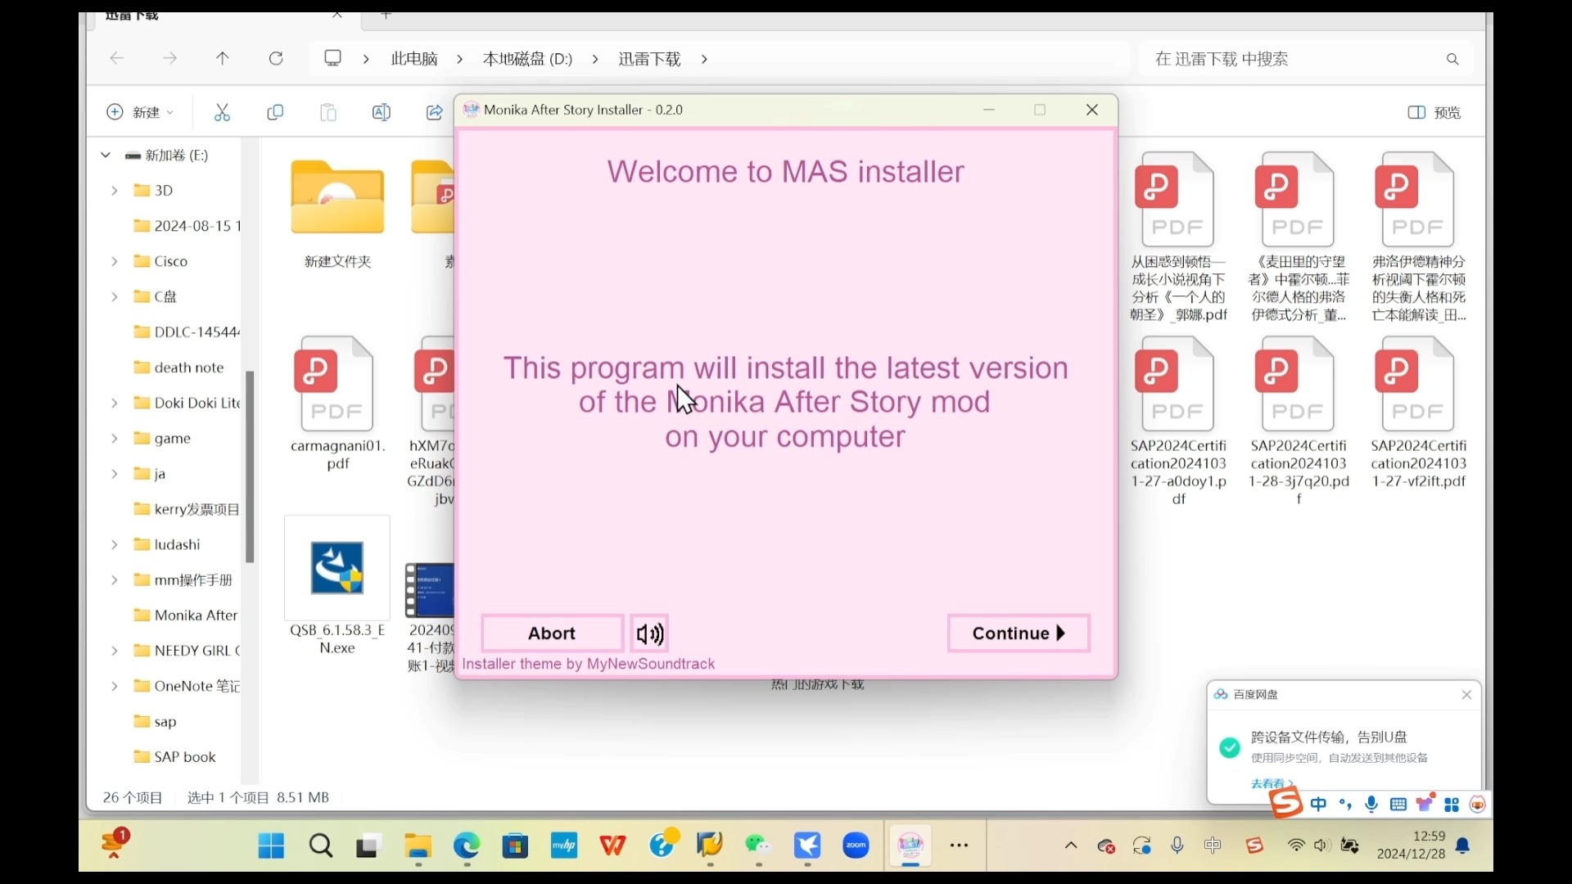Open the computer icon in the address bar
The image size is (1572, 884).
point(332,58)
